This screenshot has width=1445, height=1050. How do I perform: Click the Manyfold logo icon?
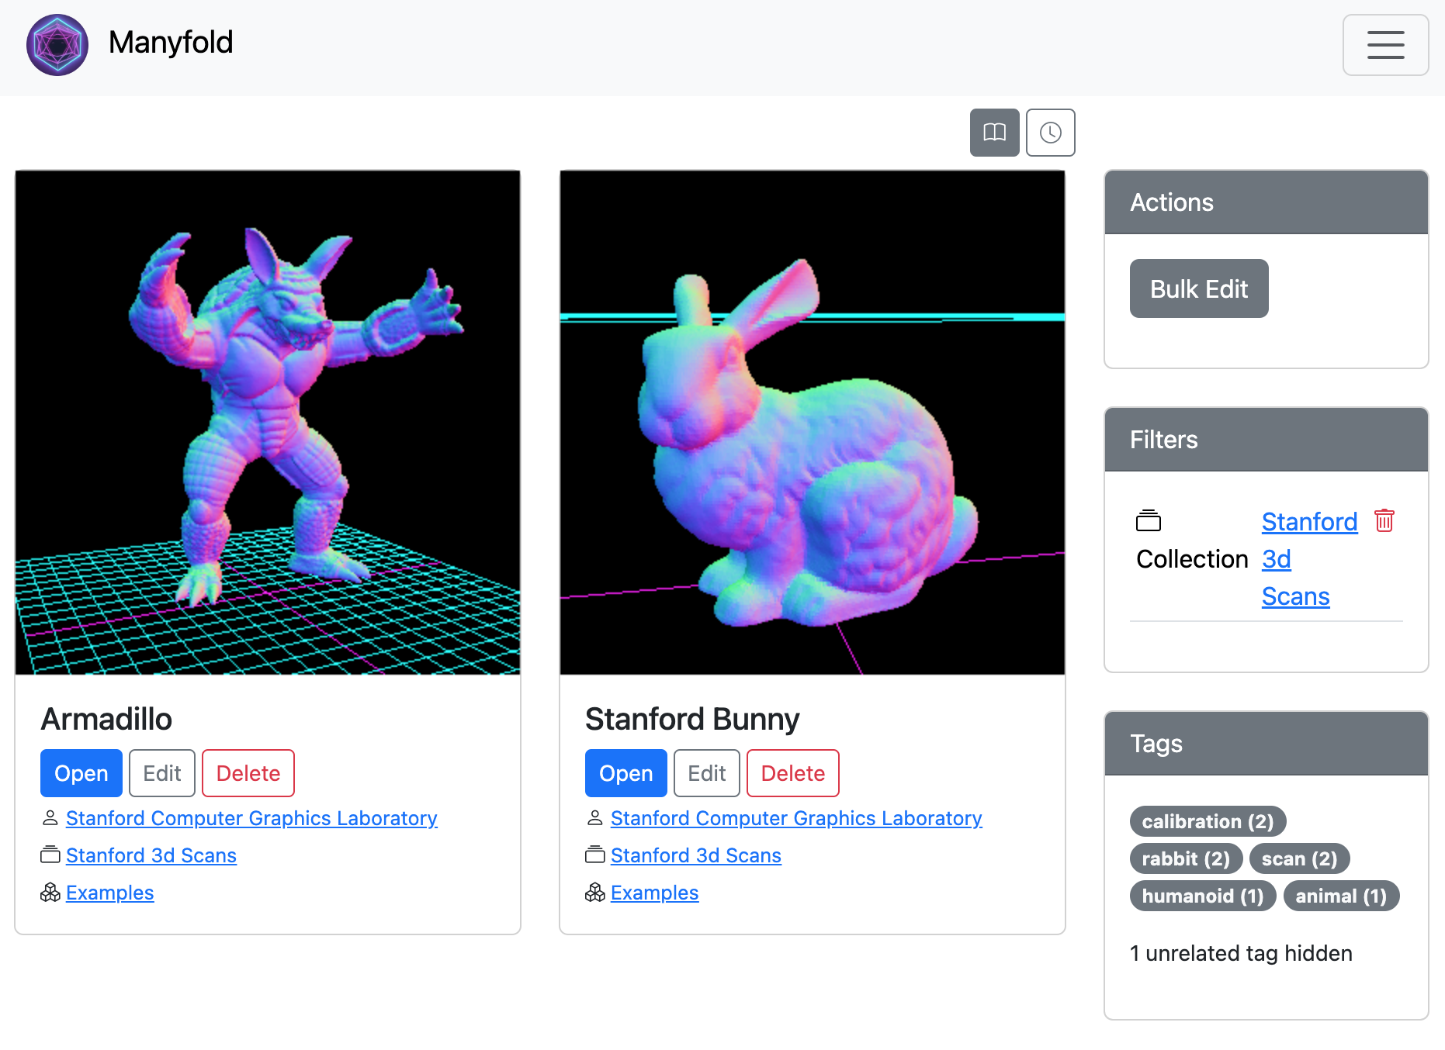pos(57,45)
